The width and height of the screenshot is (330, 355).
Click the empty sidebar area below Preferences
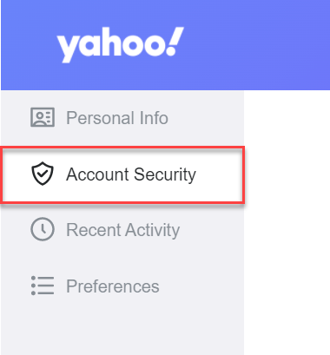pos(122,332)
